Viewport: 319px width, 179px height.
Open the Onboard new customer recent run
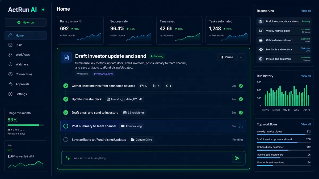tap(284, 40)
